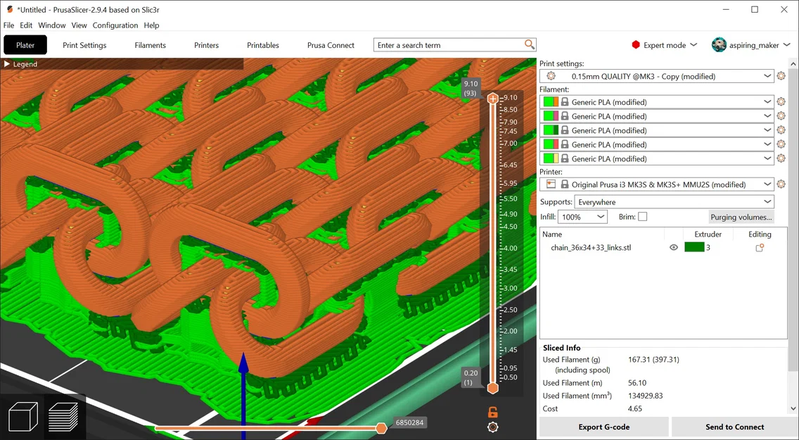Click the Cost value 4.65
The height and width of the screenshot is (440, 799).
click(635, 408)
